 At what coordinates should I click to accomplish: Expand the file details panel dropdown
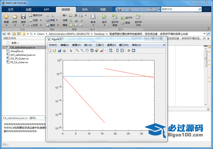coord(45,118)
